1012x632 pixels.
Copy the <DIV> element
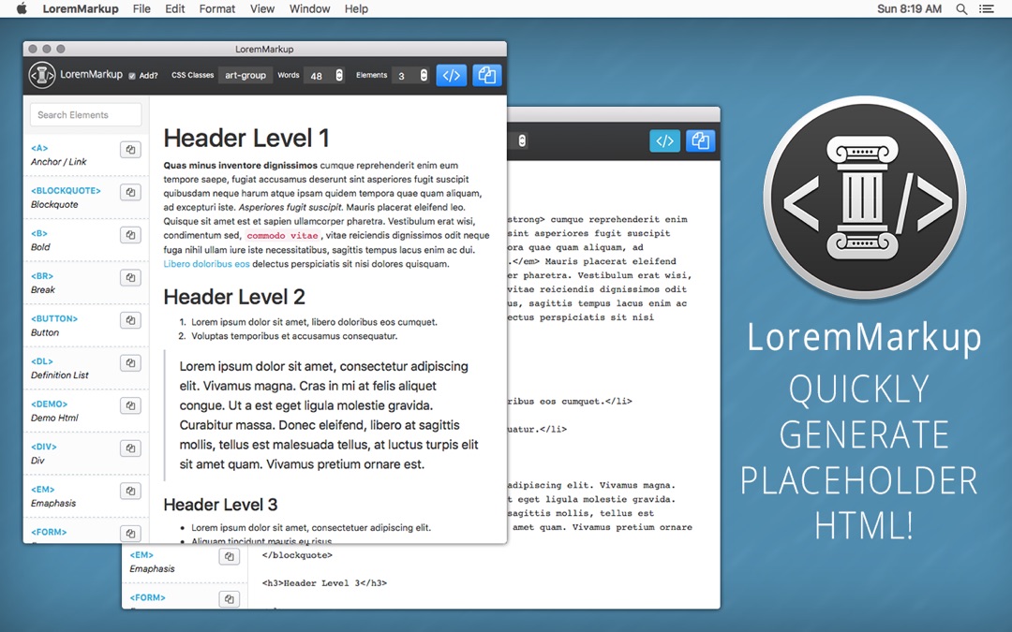[130, 448]
